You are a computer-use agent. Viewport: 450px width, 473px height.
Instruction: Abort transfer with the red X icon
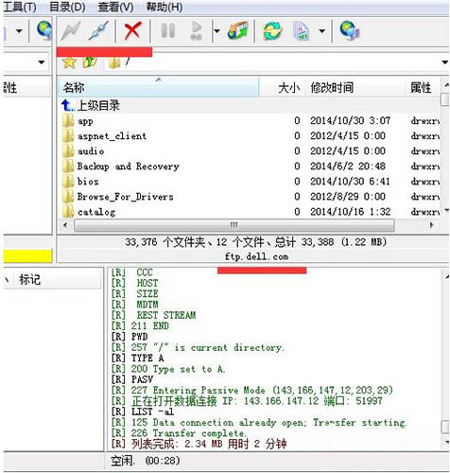[132, 31]
